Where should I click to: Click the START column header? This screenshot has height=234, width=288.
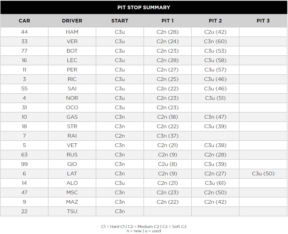(x=120, y=21)
